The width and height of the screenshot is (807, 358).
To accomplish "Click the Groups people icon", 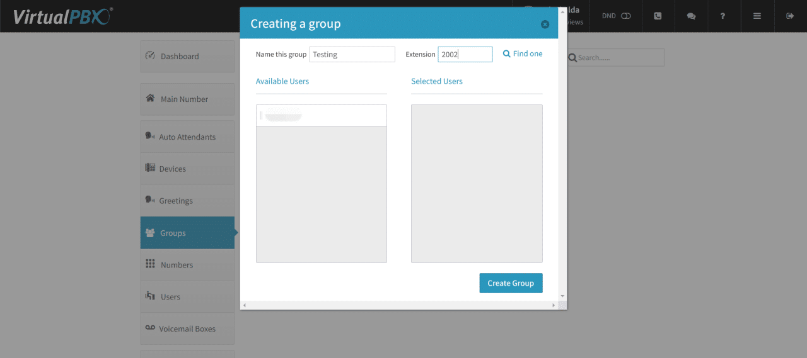I will 150,233.
